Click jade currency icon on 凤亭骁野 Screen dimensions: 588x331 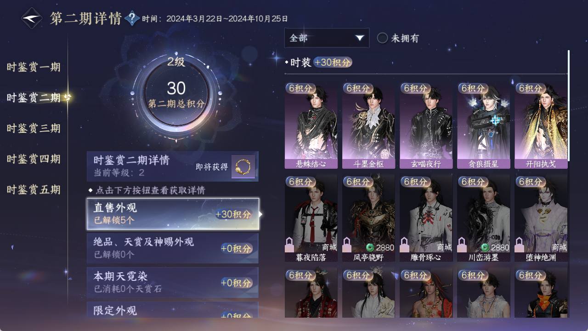click(x=370, y=247)
